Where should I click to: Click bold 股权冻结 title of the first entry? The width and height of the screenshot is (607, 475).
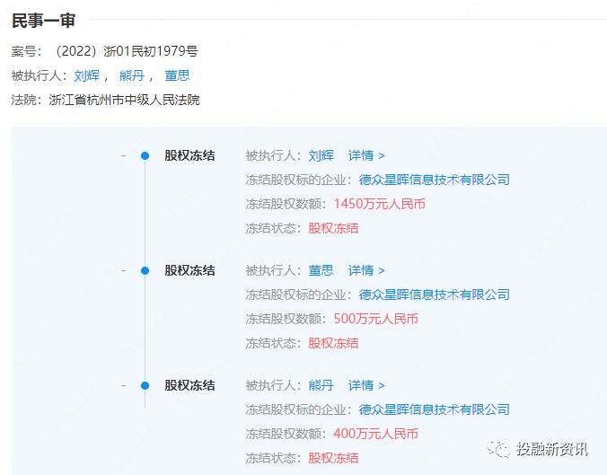coord(189,155)
